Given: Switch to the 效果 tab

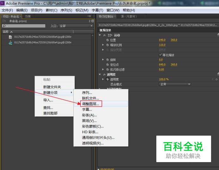Looking at the screenshot, I should [x=28, y=16].
